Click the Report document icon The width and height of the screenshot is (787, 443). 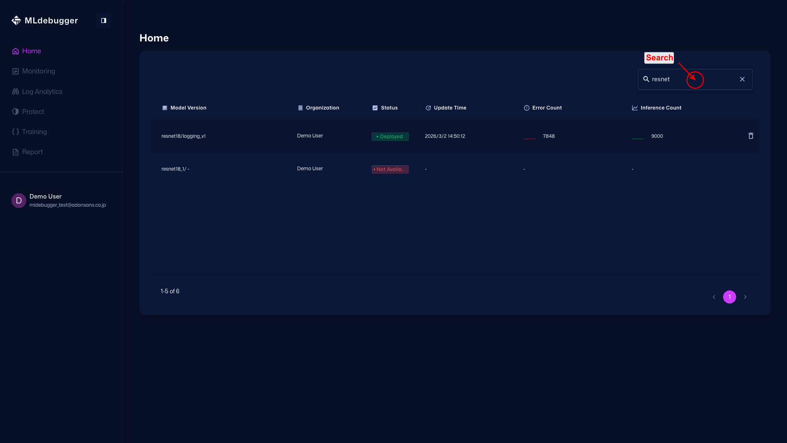click(x=16, y=152)
